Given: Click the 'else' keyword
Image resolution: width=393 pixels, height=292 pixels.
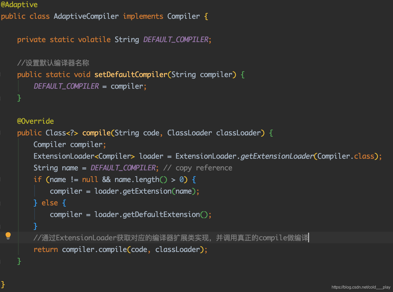Looking at the screenshot, I should click(50, 203).
